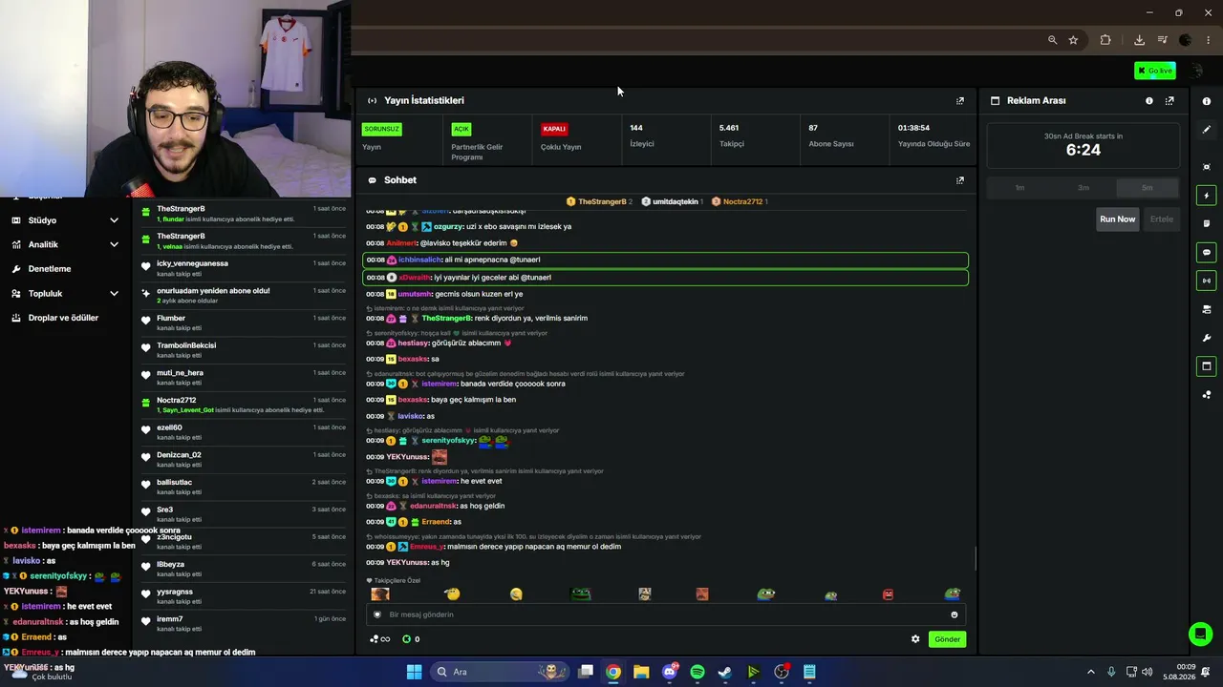Open Spotify from the taskbar
The width and height of the screenshot is (1223, 687).
(x=697, y=672)
